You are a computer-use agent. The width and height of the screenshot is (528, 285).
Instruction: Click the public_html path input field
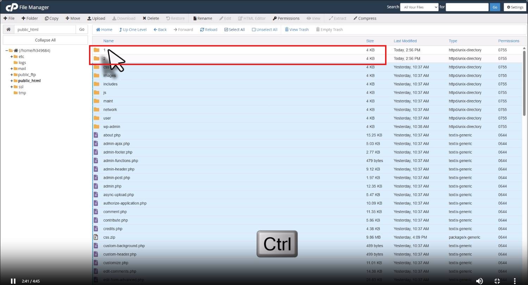pos(45,30)
